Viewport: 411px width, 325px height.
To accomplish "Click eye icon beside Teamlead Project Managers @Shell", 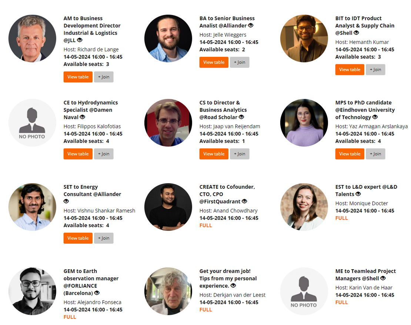I will pos(383,278).
